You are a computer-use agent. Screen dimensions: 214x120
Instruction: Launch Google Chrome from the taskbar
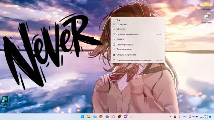(101, 117)
